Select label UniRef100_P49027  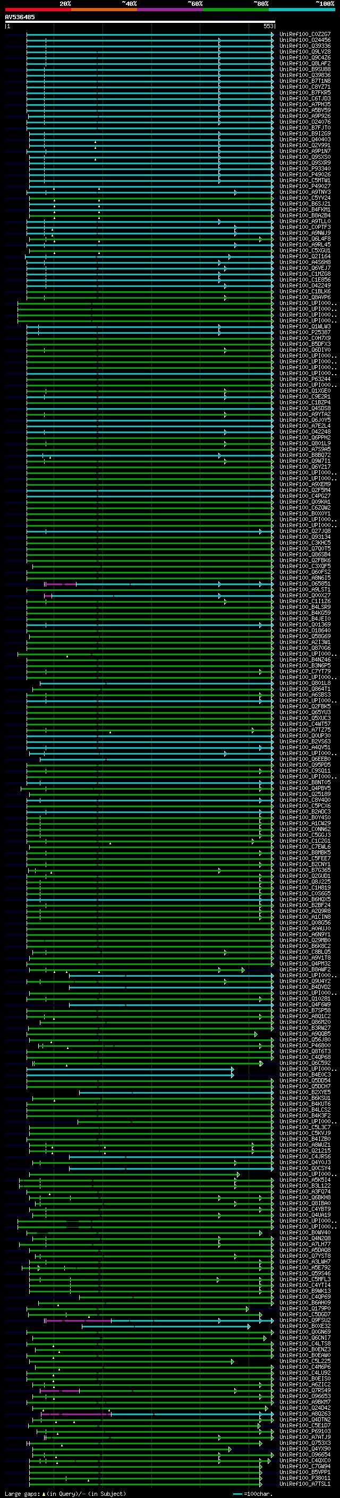click(305, 186)
